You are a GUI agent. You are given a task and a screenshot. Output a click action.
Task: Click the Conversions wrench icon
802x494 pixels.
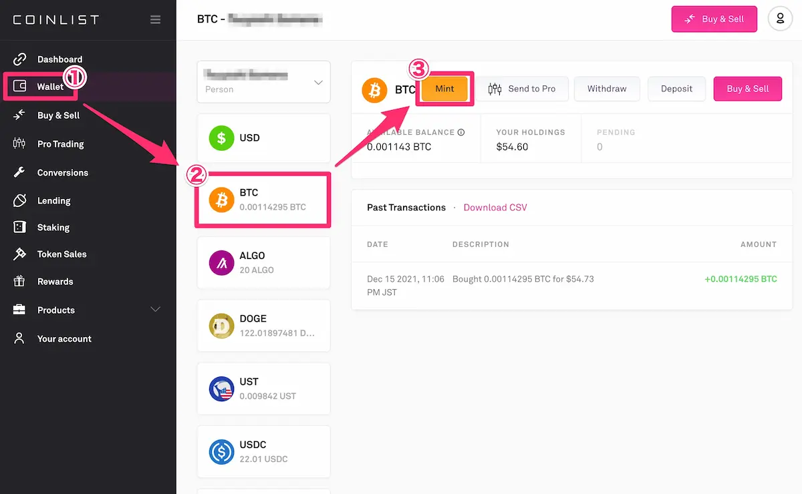click(x=20, y=172)
